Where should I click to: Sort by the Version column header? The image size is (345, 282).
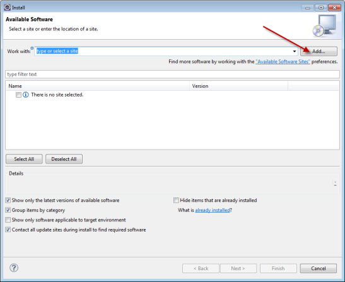(239, 86)
